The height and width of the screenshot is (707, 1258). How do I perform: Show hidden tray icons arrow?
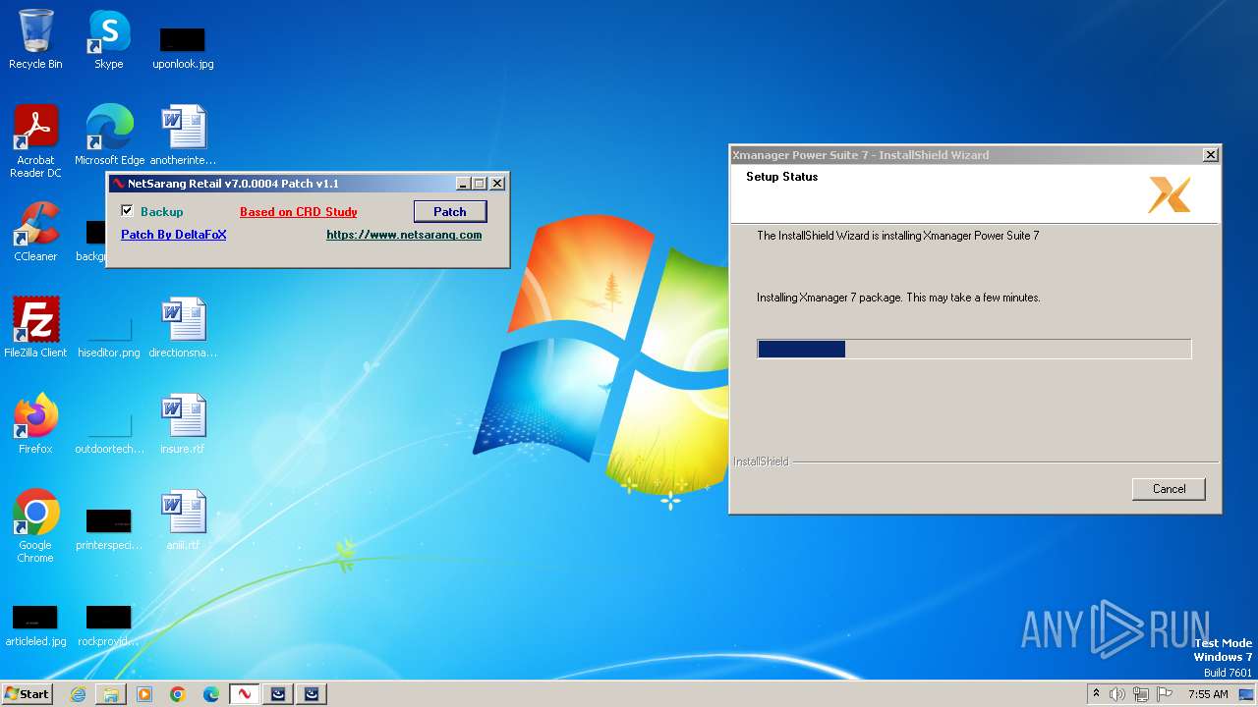(1096, 694)
